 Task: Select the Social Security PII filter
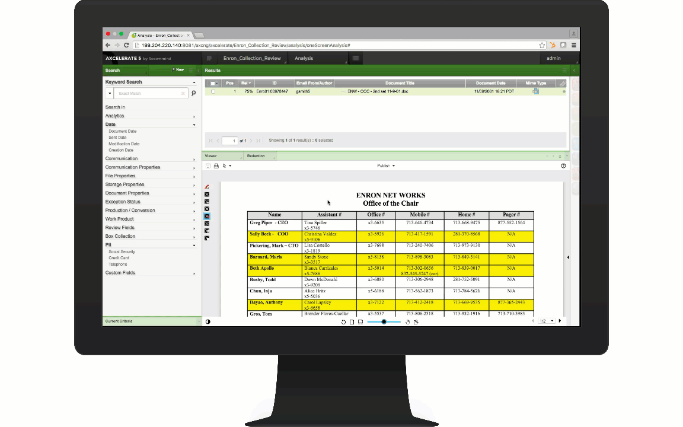coord(122,252)
